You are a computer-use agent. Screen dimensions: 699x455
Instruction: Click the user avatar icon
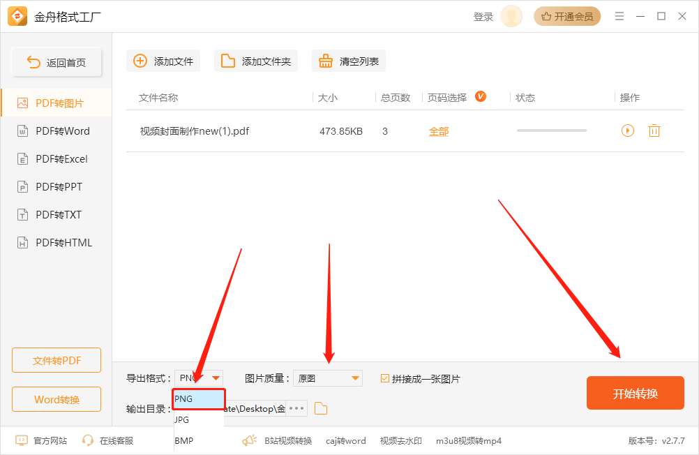[511, 17]
